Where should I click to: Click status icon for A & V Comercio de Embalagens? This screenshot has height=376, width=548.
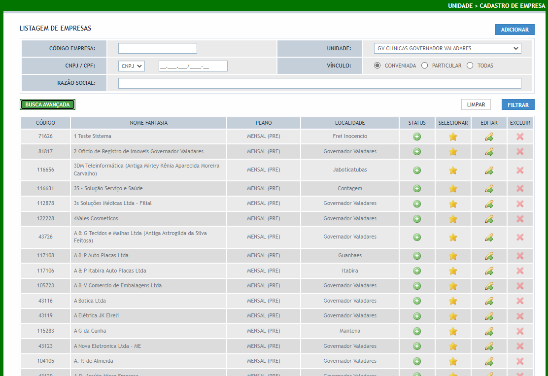417,286
